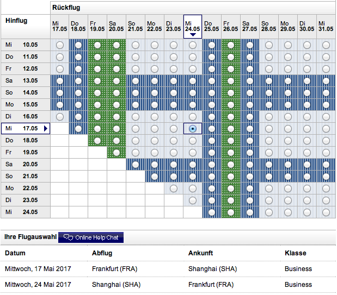Select outbound Mi 17.05, return Mi 24.05 radio
This screenshot has height=295, width=337.
click(193, 129)
